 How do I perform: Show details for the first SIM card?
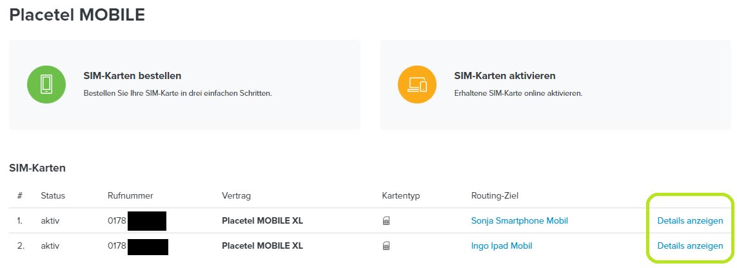coord(690,221)
